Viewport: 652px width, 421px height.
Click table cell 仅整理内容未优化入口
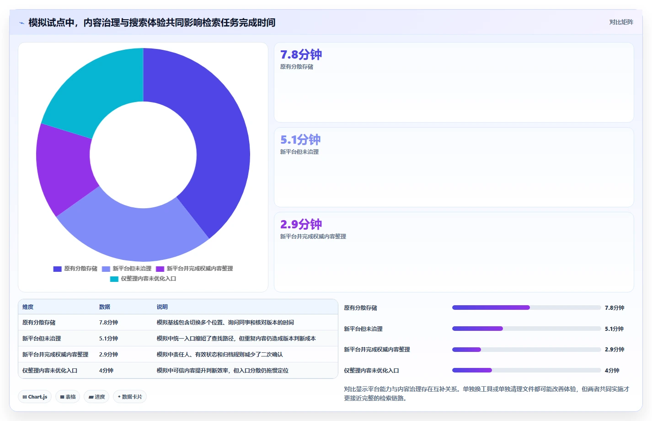(50, 371)
